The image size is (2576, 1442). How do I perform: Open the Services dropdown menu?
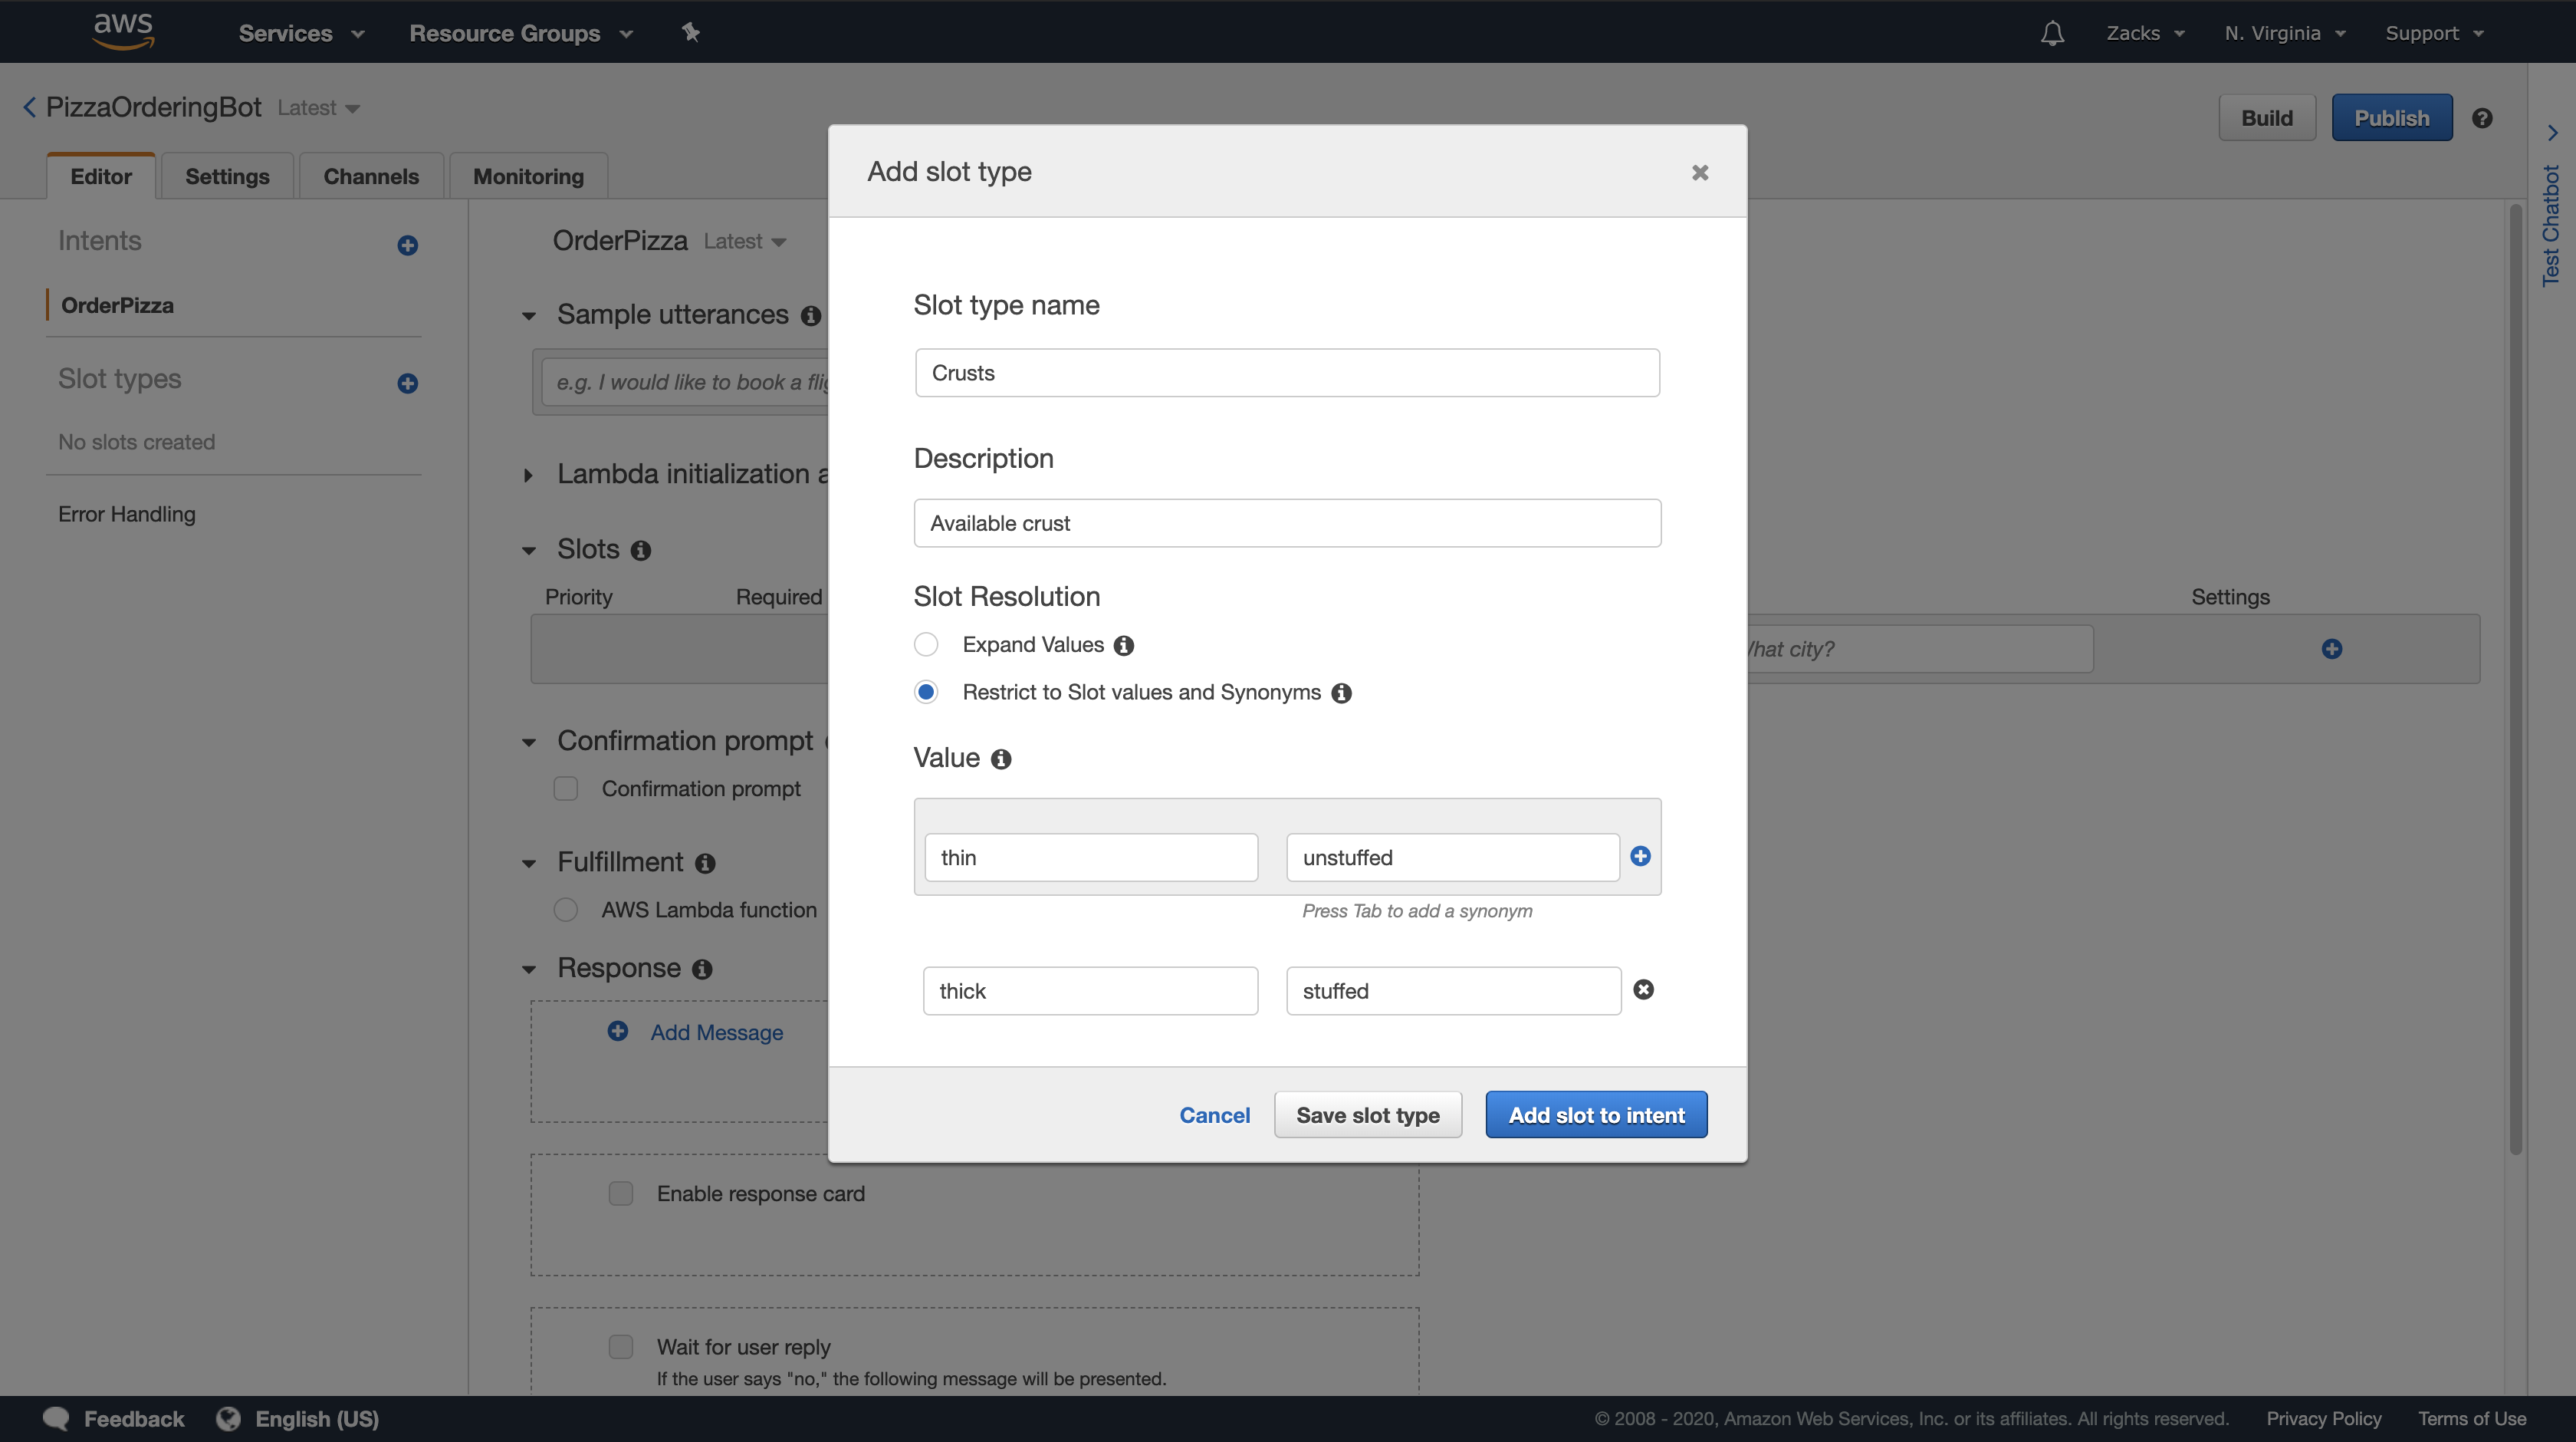300,33
